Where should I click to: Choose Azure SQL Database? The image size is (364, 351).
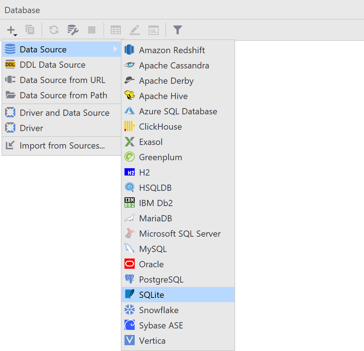[178, 111]
